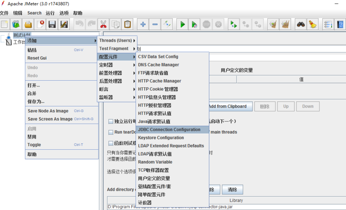Screen dimensions: 346x210
Task: Collapse all nodes with minus icon
Action: 155,24
